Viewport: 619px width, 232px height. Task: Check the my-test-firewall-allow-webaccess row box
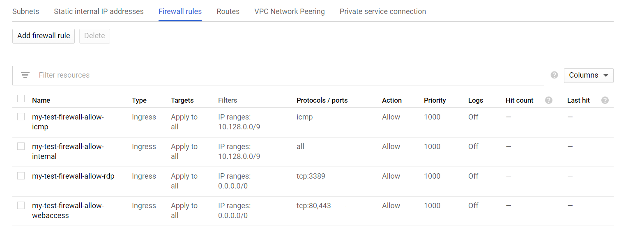pyautogui.click(x=21, y=206)
